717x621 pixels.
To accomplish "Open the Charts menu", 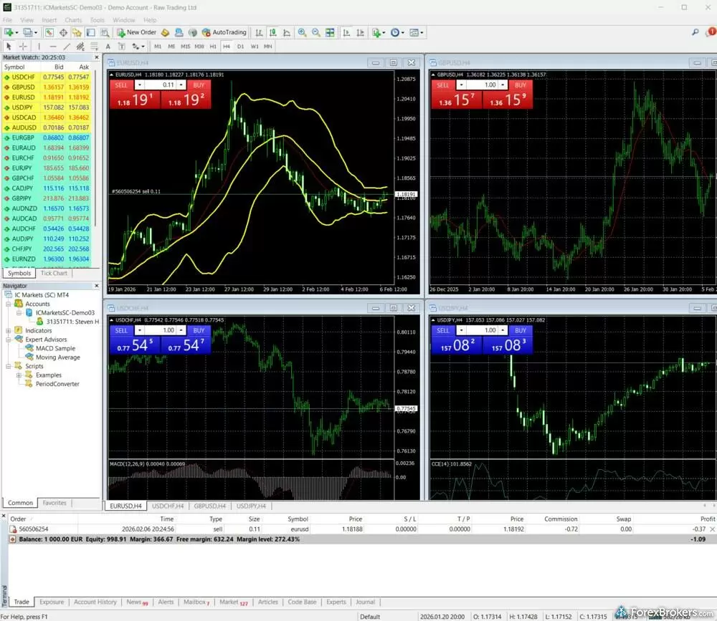I will pos(72,20).
